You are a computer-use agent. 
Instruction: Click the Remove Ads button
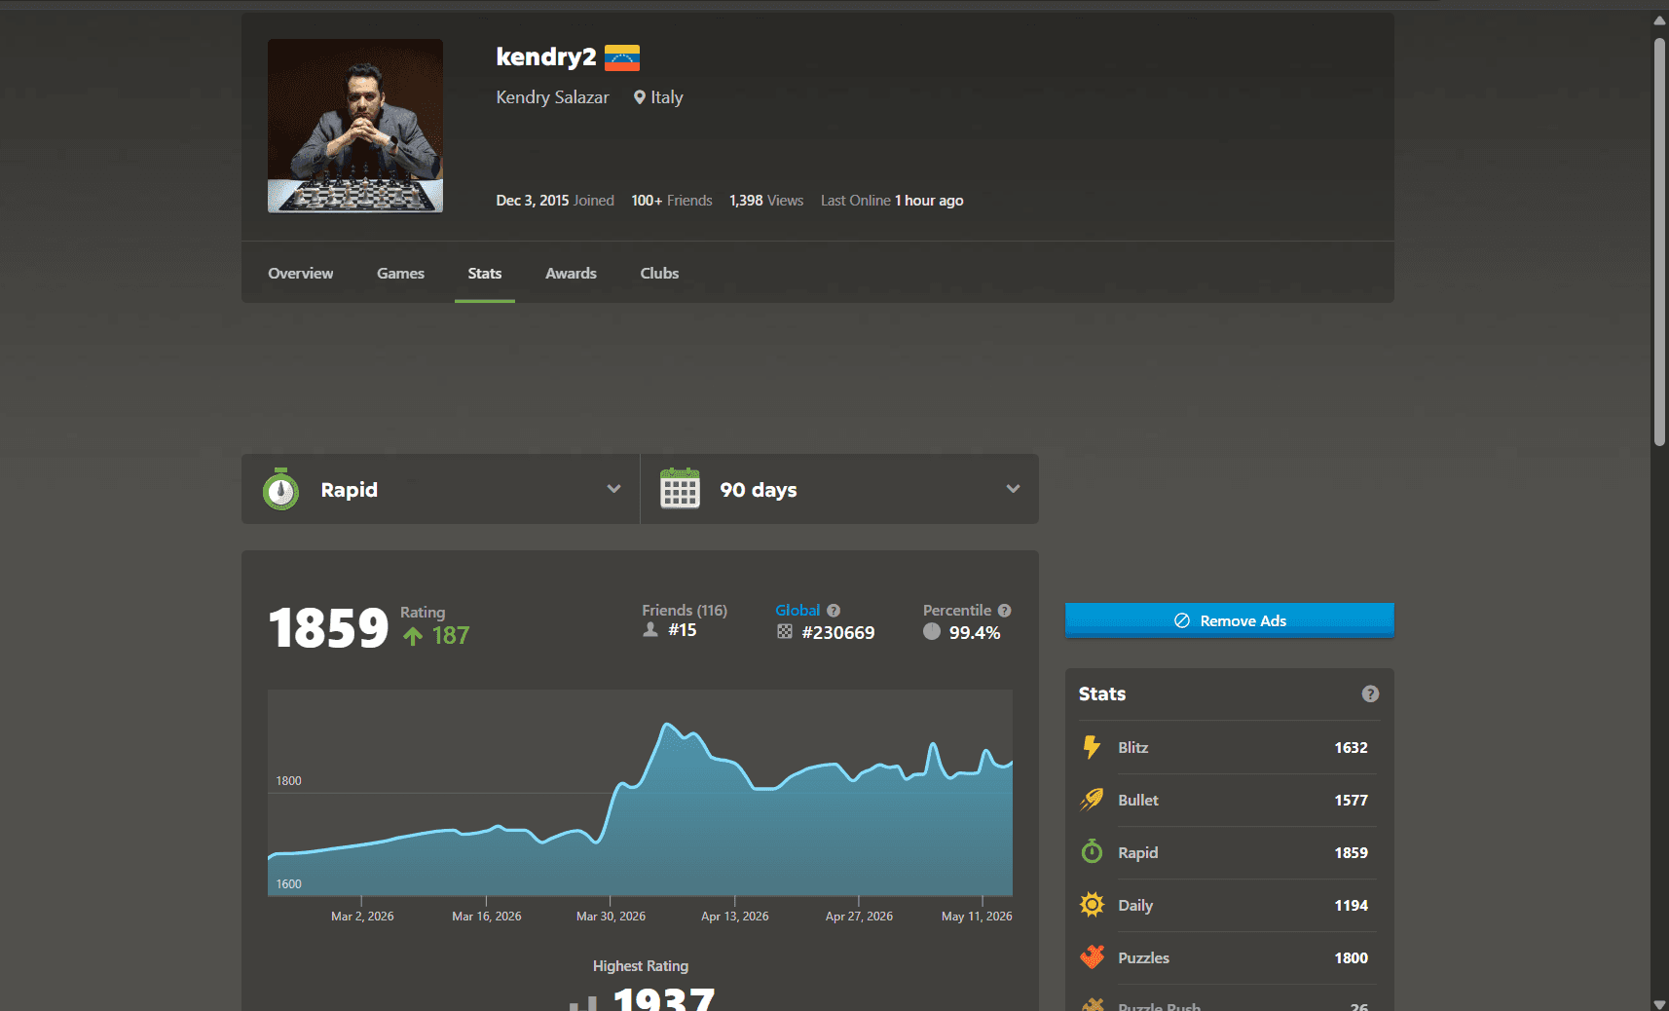(1230, 620)
